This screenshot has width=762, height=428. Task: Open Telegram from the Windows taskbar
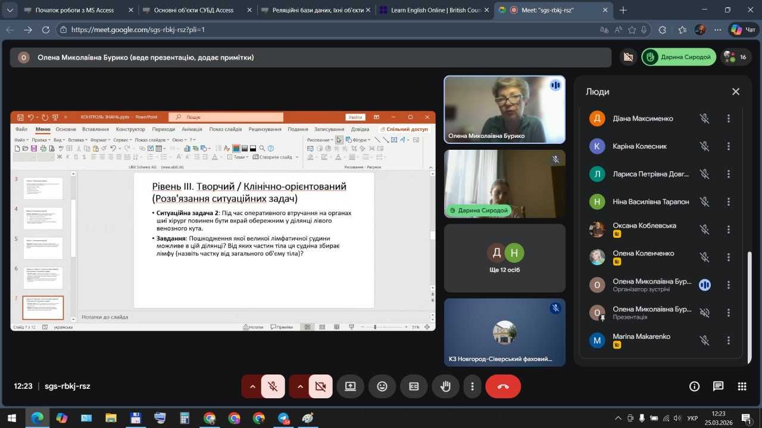tap(283, 418)
